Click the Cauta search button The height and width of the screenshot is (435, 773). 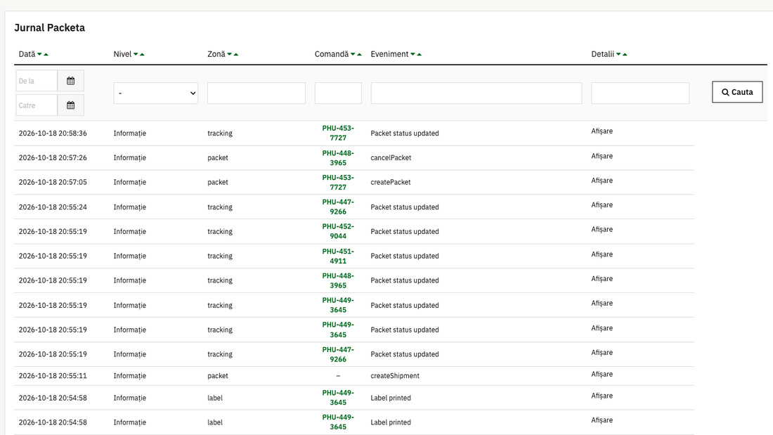click(737, 92)
